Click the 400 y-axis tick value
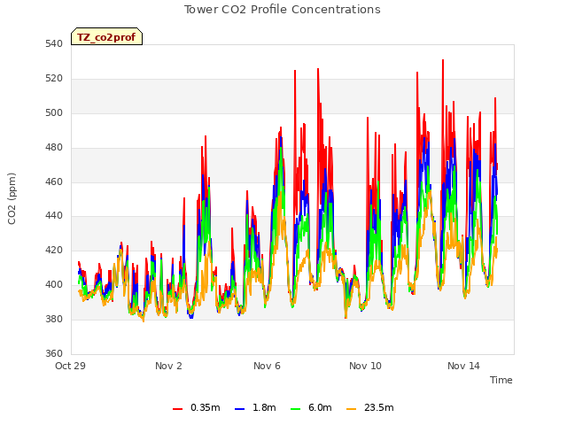567x425 pixels. pyautogui.click(x=54, y=285)
